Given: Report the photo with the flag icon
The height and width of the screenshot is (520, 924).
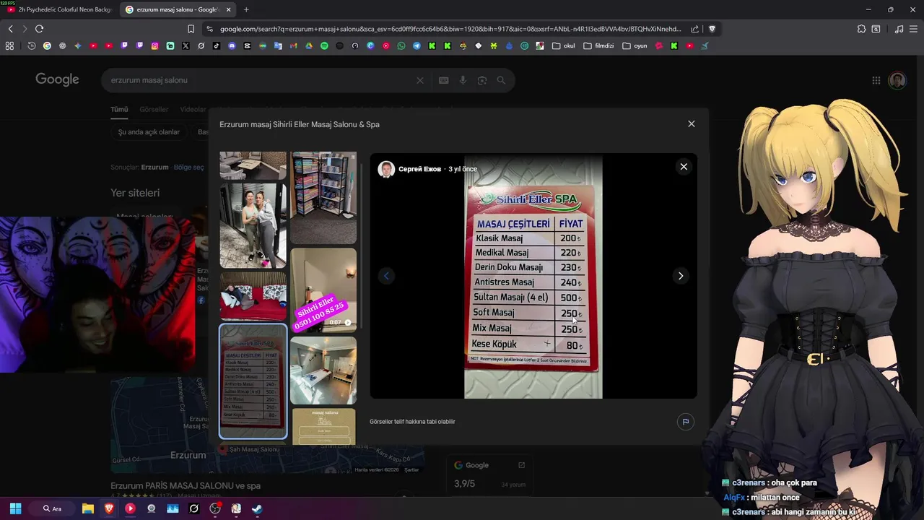Looking at the screenshot, I should point(685,422).
